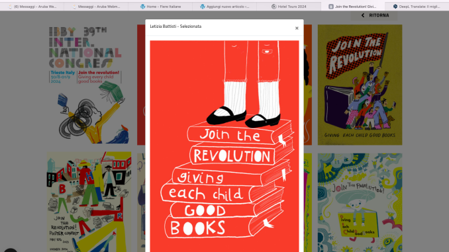Select the Join the Revolution browser tab
Screen dimensions: 449x252
tap(353, 7)
